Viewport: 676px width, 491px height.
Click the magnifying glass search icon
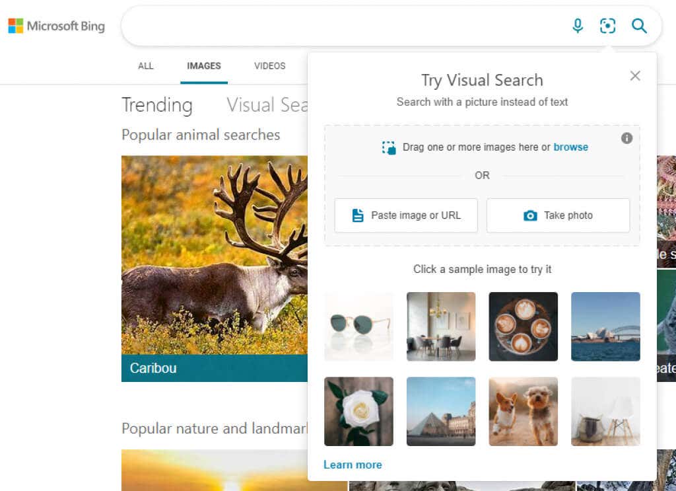[638, 26]
